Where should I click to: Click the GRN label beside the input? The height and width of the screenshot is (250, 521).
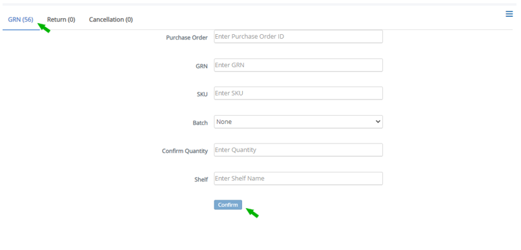tap(201, 66)
